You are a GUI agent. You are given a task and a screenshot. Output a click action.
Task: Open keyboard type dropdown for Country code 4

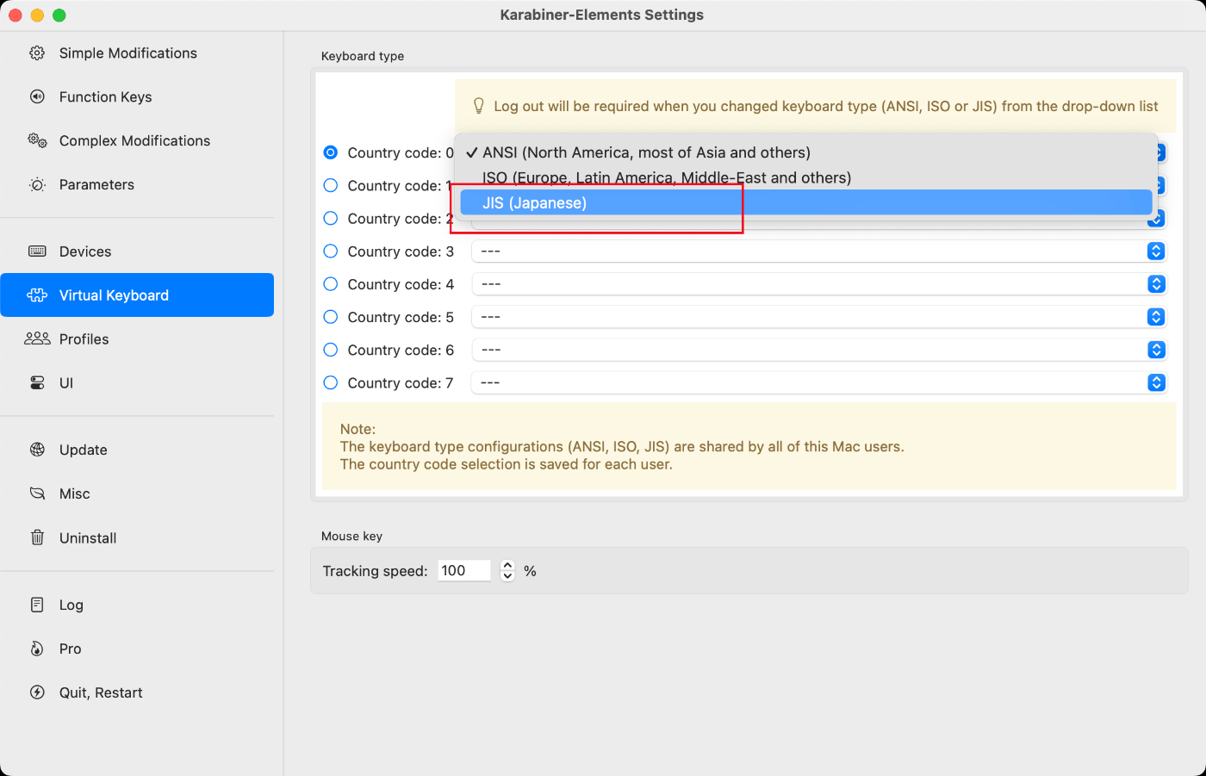click(x=819, y=284)
